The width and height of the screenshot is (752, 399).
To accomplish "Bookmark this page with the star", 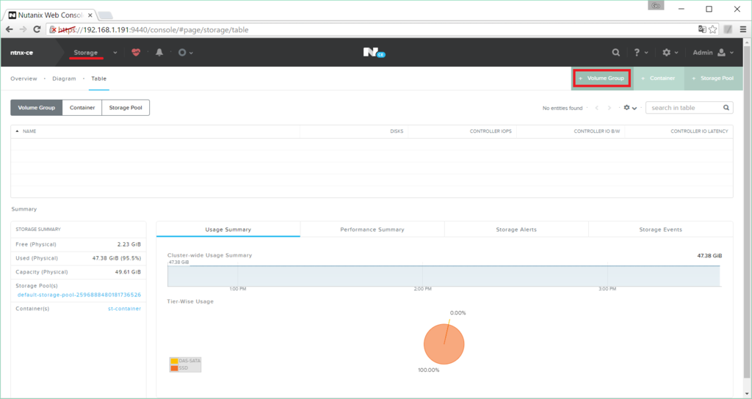I will coord(712,29).
